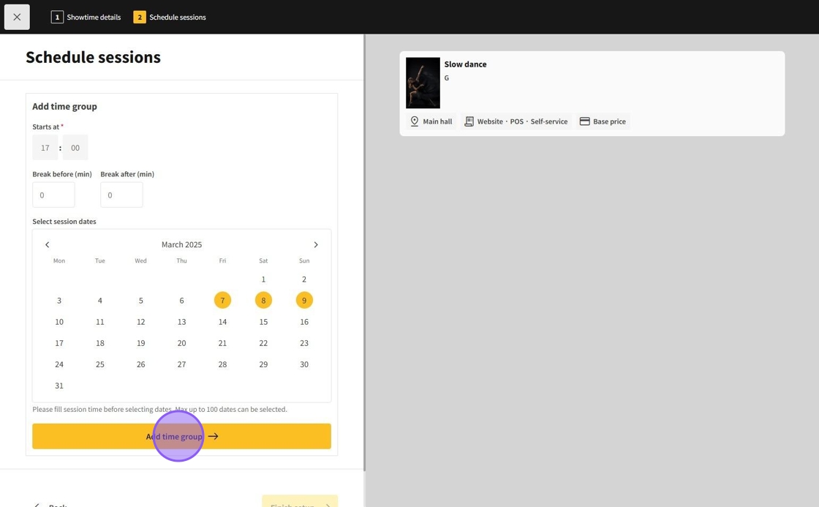Image resolution: width=819 pixels, height=507 pixels.
Task: Click the start minutes field
Action: tap(75, 147)
